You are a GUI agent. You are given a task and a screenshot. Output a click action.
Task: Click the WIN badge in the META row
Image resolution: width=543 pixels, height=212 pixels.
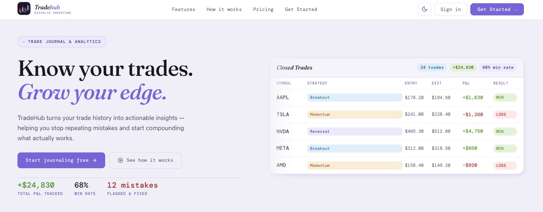click(x=505, y=148)
